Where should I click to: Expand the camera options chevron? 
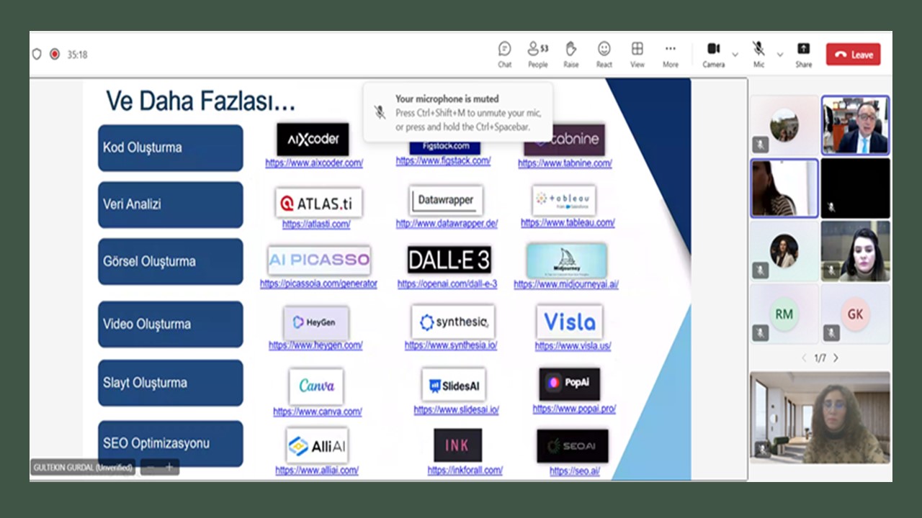point(735,55)
